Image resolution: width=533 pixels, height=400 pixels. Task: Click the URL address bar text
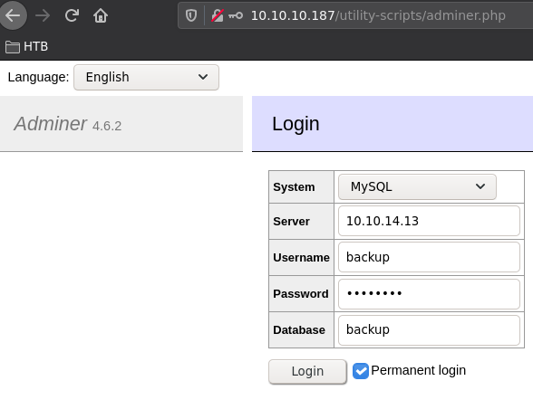coord(378,15)
